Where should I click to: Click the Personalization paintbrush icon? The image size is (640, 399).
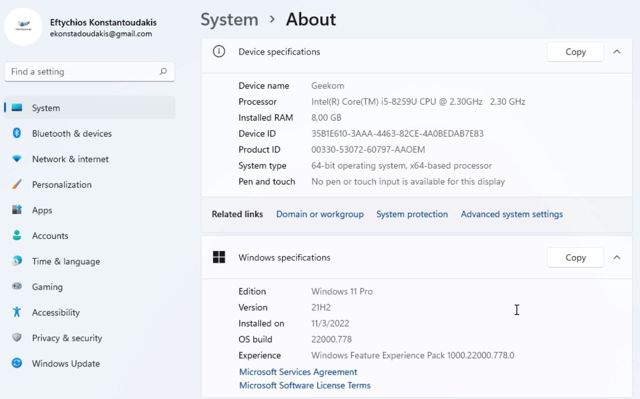[x=17, y=185]
